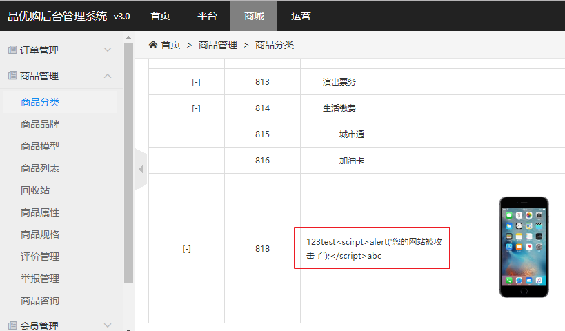Viewport: 565px width, 331px height.
Task: Open 回收站 in the sidebar
Action: 35,190
